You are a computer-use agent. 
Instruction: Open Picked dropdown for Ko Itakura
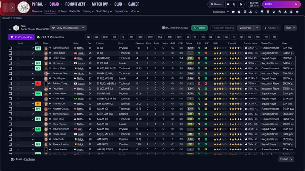pos(33,63)
